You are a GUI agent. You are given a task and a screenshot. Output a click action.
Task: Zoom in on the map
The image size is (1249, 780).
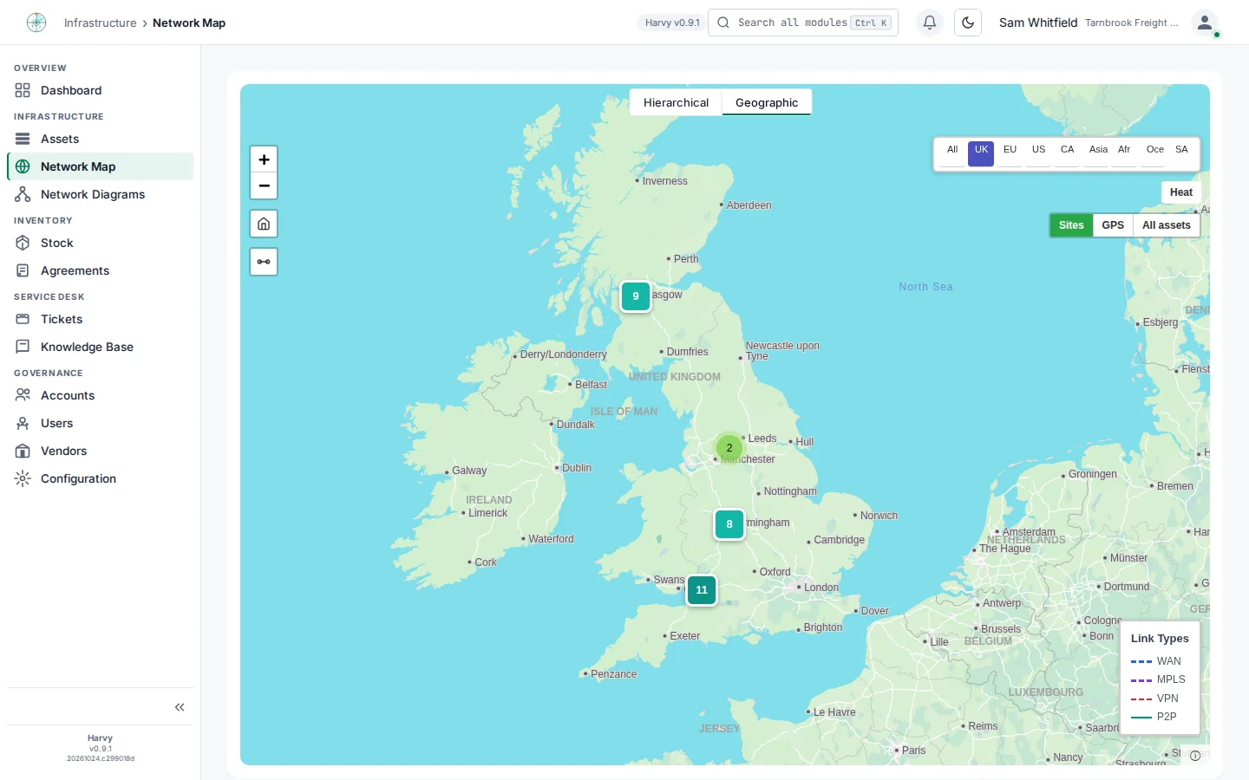click(264, 159)
